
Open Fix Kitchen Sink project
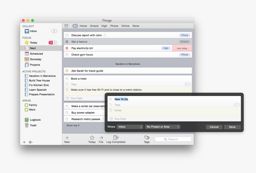click(x=39, y=85)
